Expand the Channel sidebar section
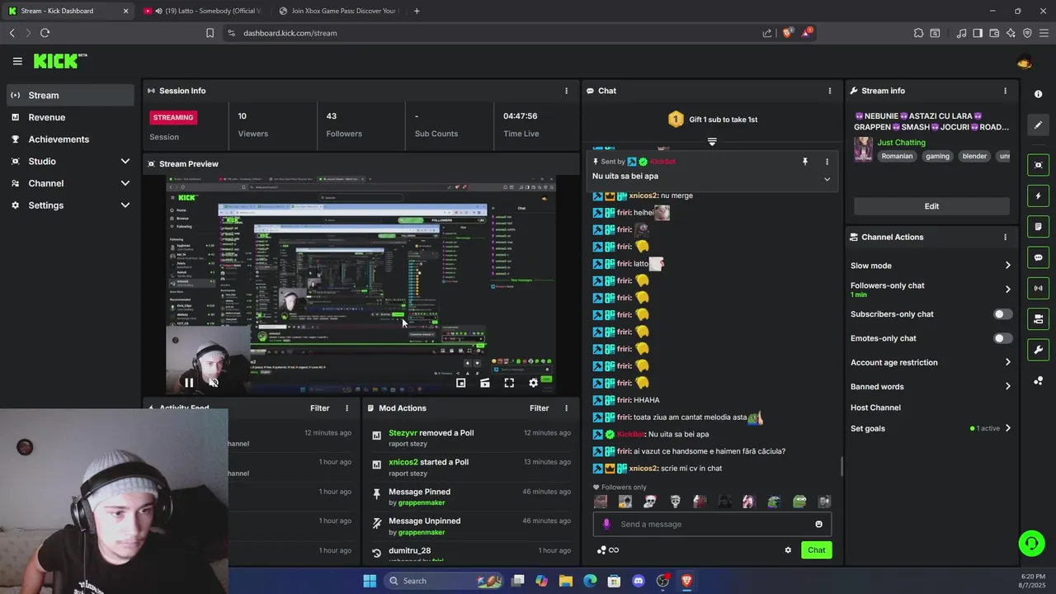1056x594 pixels. tap(125, 183)
